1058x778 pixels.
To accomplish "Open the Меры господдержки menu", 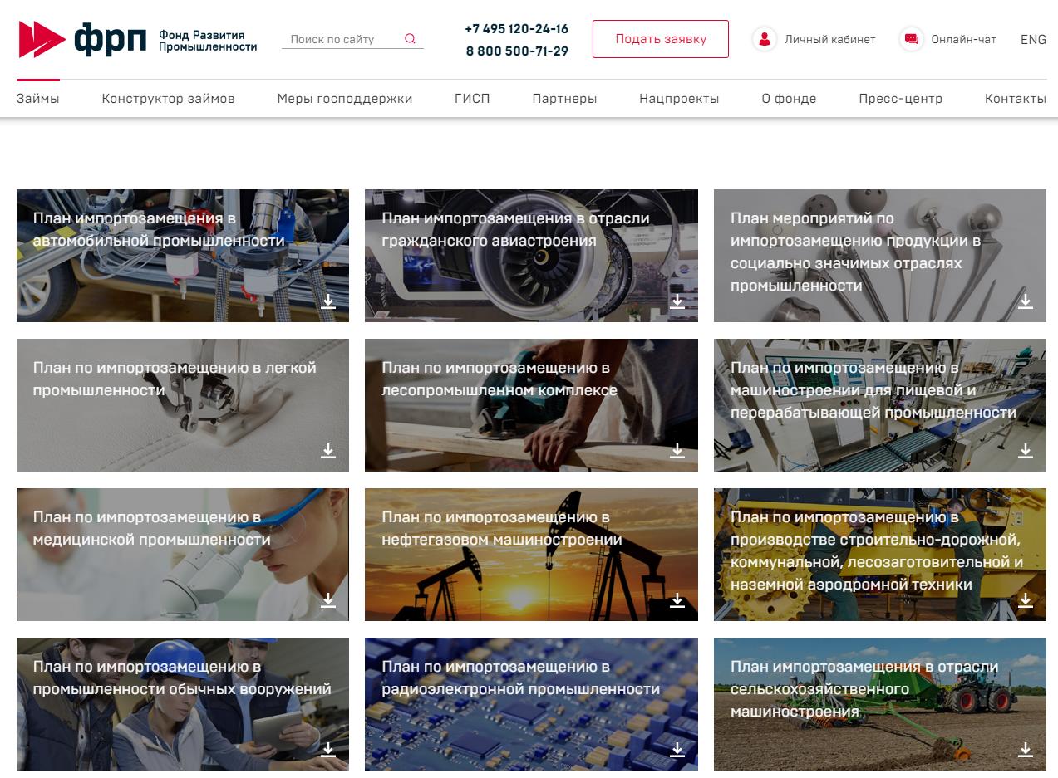I will coord(345,99).
